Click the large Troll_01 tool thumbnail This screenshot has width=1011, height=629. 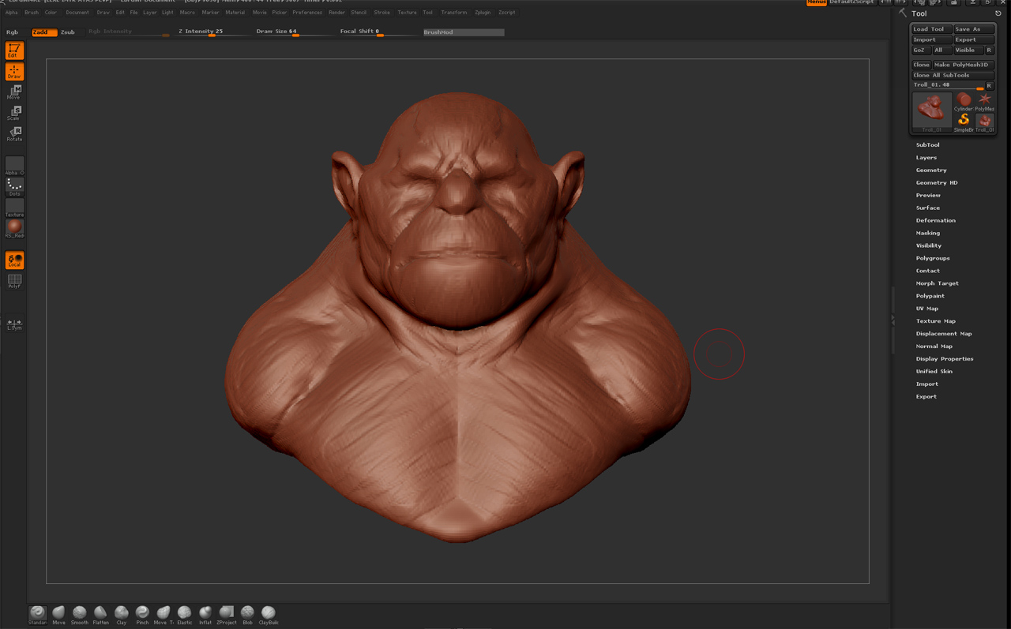(932, 111)
